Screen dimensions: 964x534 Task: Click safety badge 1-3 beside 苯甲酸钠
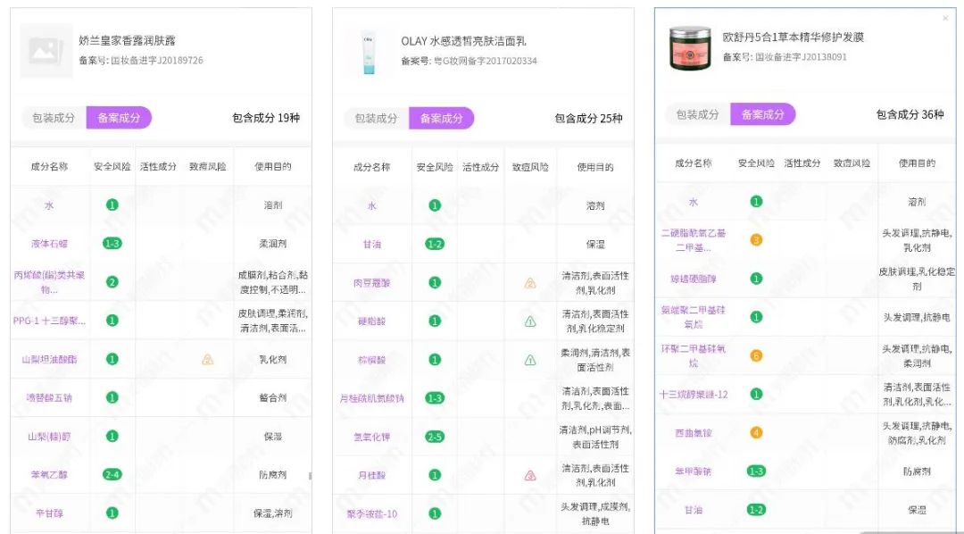756,471
